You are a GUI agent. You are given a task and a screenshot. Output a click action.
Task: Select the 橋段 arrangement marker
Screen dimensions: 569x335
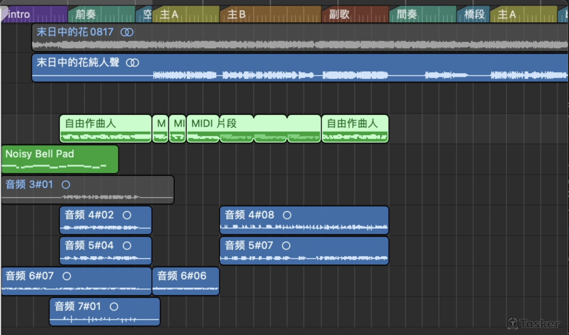pos(473,14)
